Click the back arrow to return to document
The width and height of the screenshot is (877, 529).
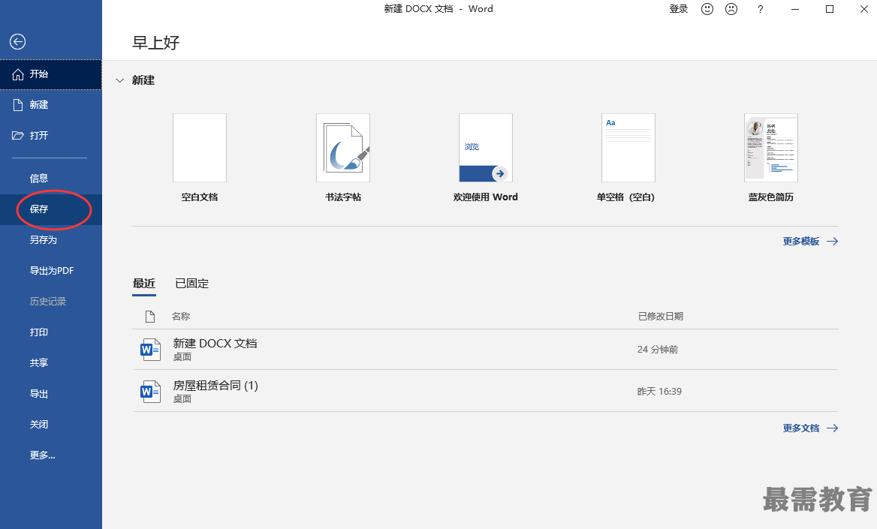click(18, 41)
